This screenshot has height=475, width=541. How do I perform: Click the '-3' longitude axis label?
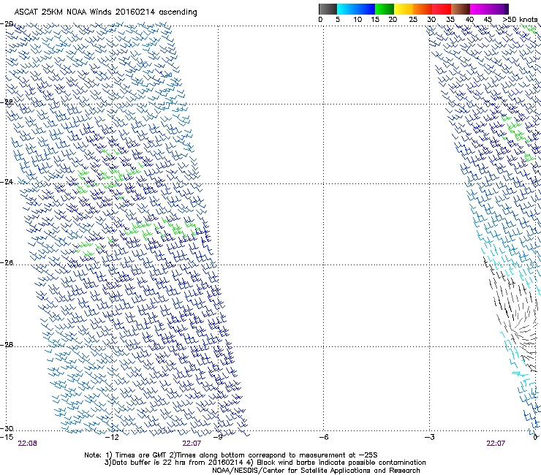point(429,437)
